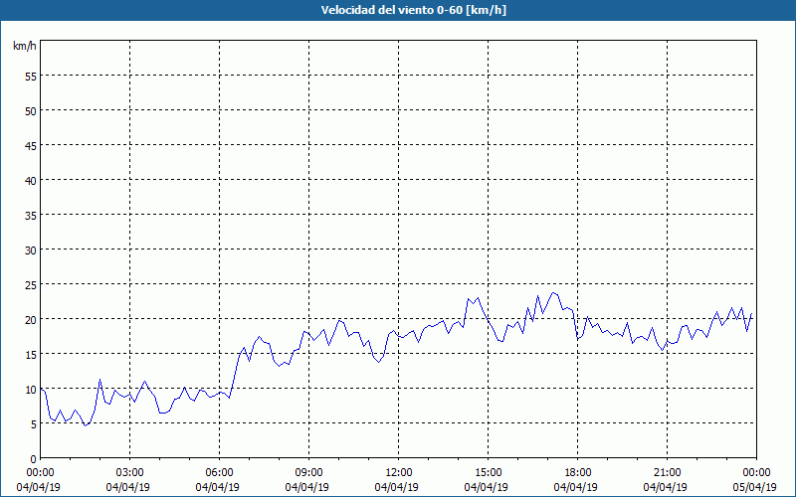The width and height of the screenshot is (796, 497).
Task: Click the 03:00 time label
Action: [x=130, y=473]
